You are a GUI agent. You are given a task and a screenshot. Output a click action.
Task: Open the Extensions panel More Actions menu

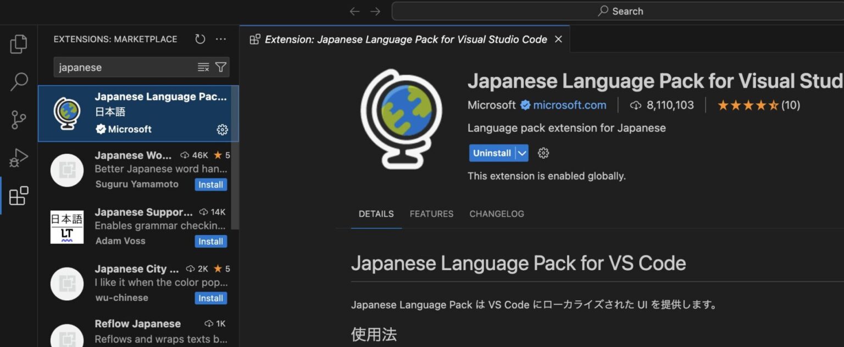coord(221,39)
